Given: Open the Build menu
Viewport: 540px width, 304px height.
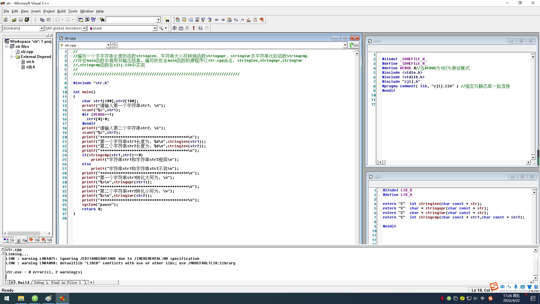Looking at the screenshot, I should [x=61, y=11].
